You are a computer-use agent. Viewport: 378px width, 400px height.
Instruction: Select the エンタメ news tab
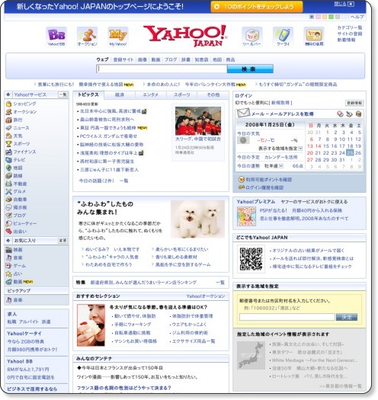(x=151, y=95)
